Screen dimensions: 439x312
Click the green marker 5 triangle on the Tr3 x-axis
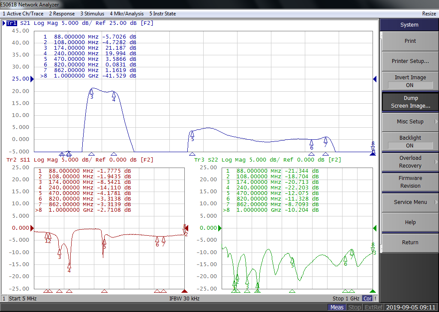coord(292,291)
